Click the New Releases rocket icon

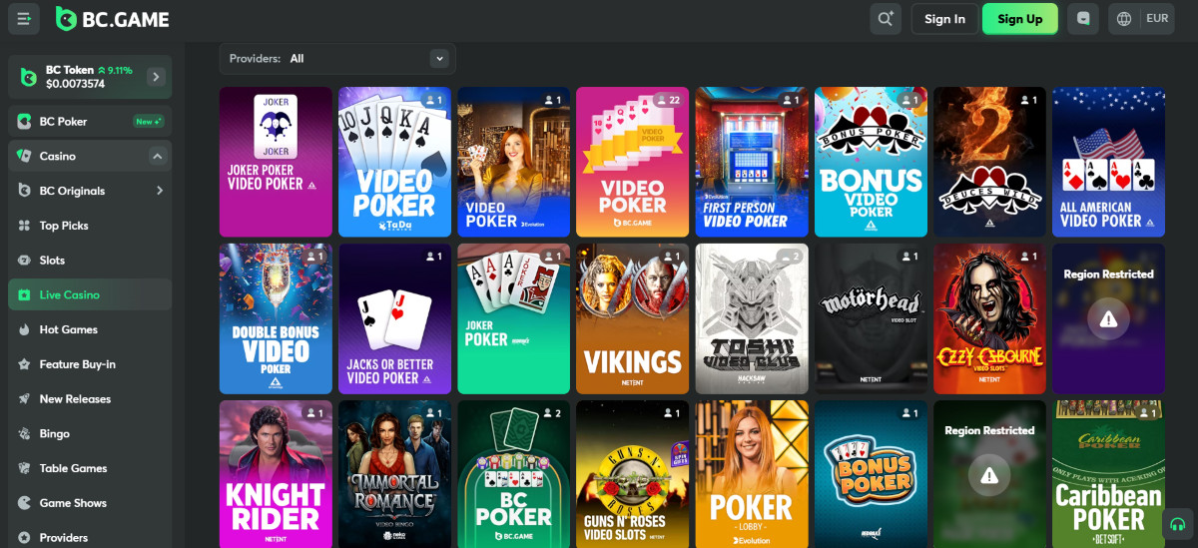24,399
